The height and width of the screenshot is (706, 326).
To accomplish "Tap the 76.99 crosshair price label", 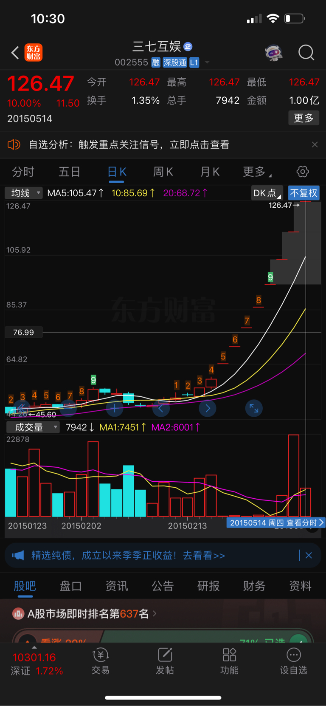I will point(23,332).
